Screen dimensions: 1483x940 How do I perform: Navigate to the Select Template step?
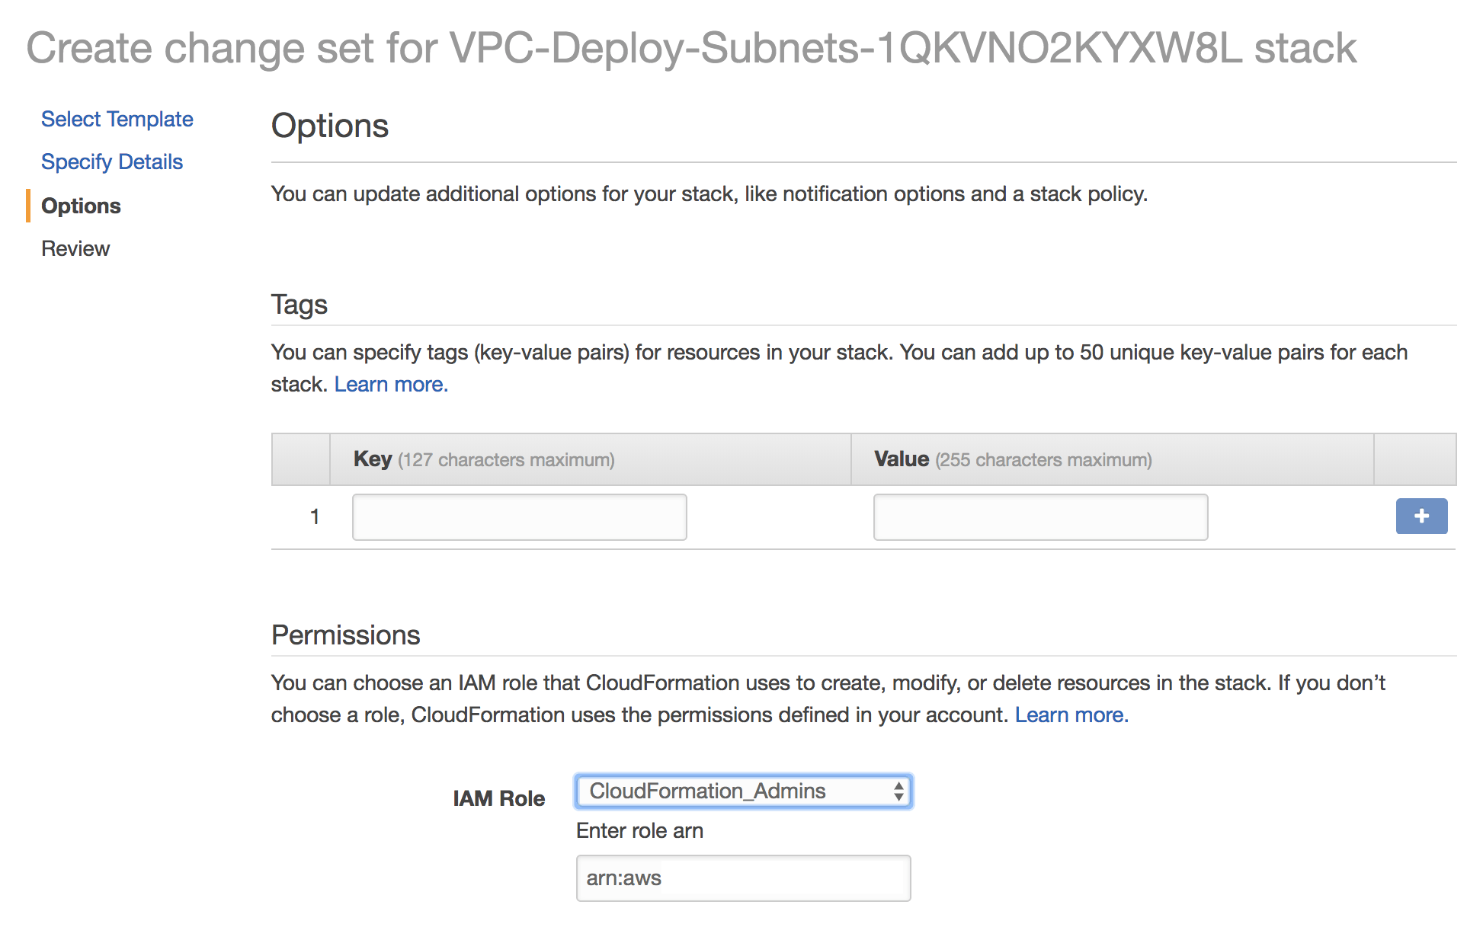coord(117,119)
